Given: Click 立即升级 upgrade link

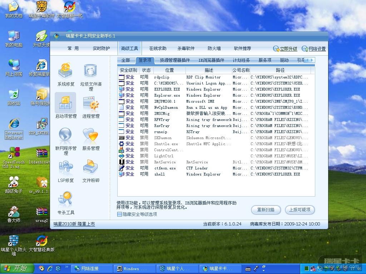Looking at the screenshot, I should point(285,49).
